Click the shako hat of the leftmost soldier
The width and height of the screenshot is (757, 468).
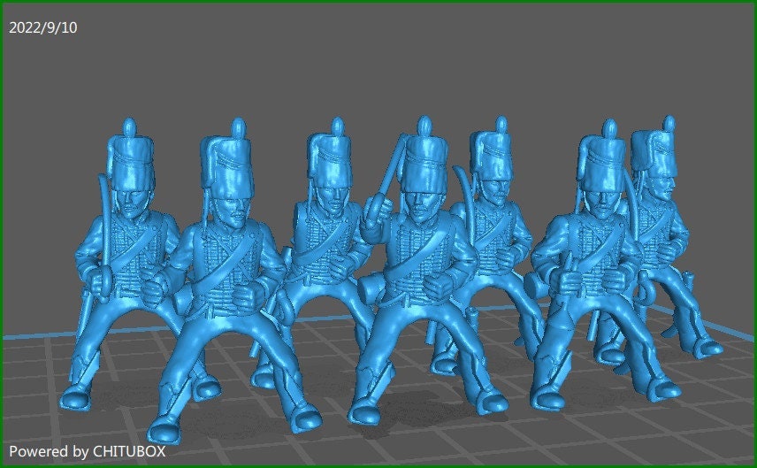point(128,157)
